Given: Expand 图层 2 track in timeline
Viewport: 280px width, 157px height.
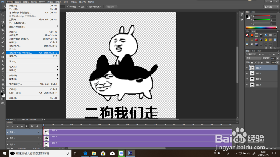Looking at the screenshot, I should [8, 144].
